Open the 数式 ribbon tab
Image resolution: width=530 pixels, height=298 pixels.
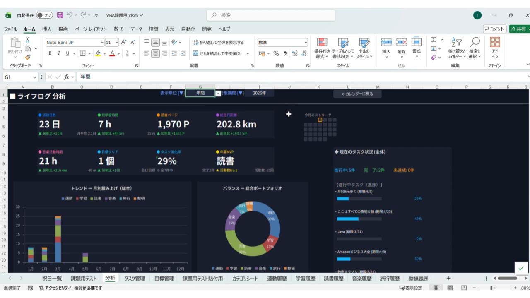pyautogui.click(x=118, y=29)
